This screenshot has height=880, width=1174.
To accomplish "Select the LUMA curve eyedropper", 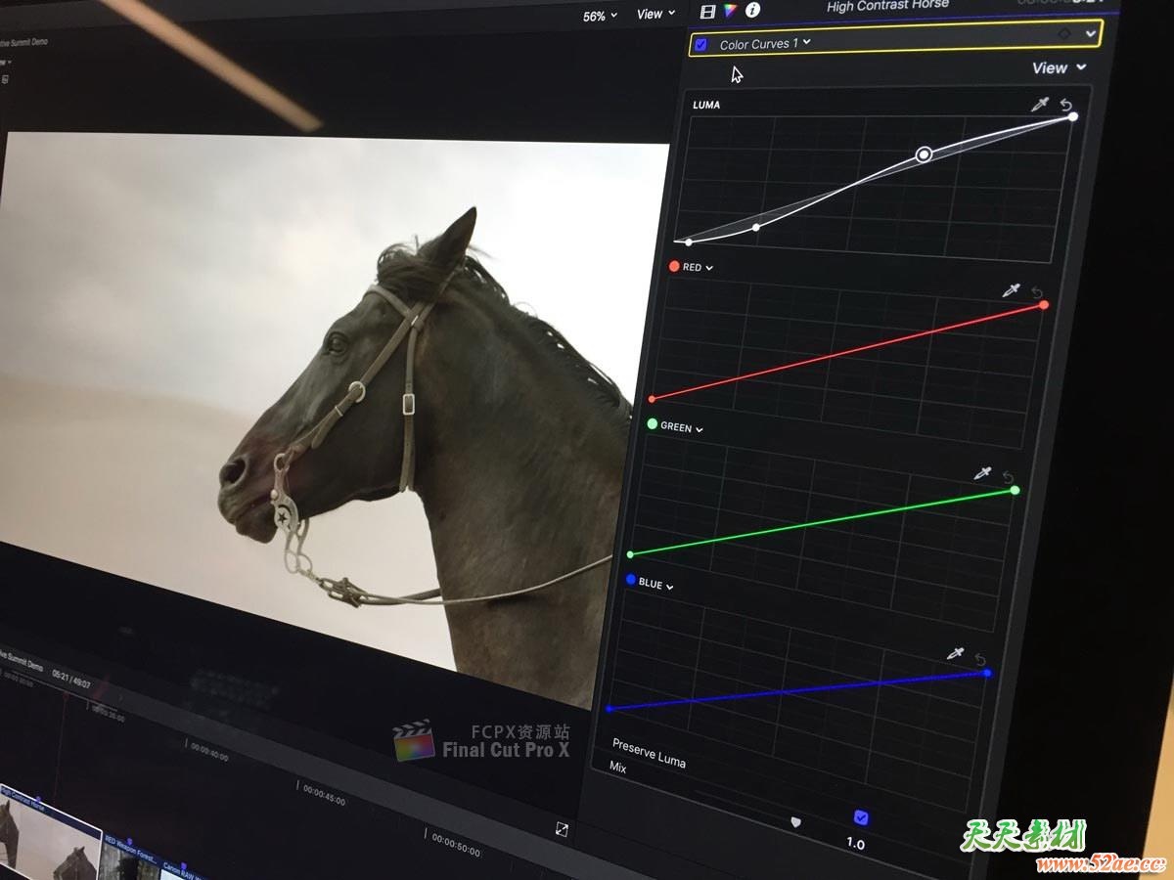I will [1040, 105].
